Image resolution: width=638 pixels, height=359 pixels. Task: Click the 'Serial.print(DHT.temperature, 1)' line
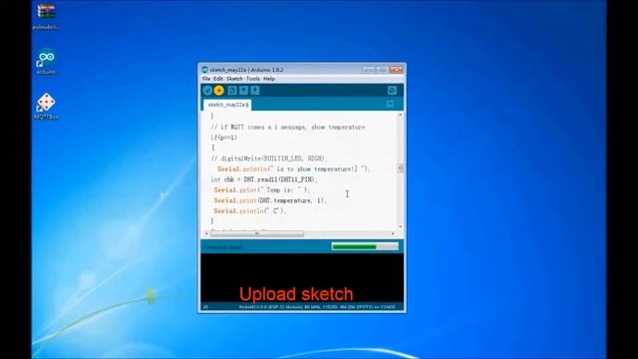click(x=270, y=200)
